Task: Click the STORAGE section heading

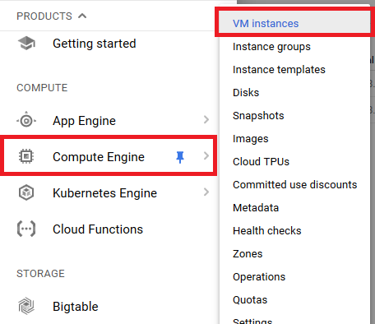Action: pos(40,274)
